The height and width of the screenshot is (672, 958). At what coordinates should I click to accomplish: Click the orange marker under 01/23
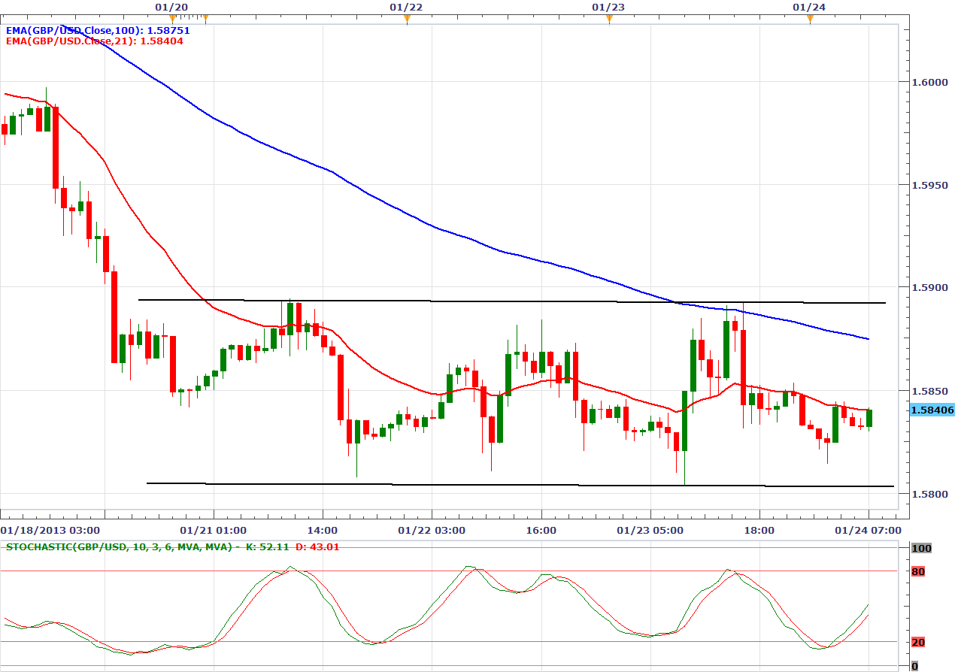pos(609,19)
